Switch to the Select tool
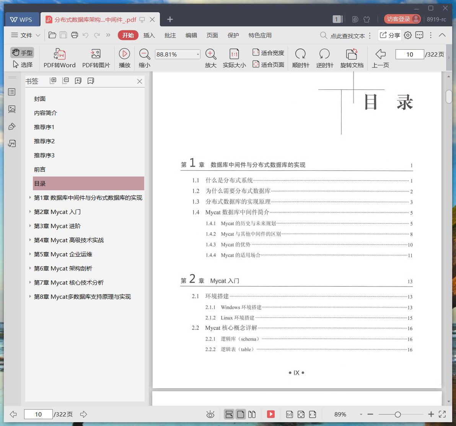 (x=23, y=65)
